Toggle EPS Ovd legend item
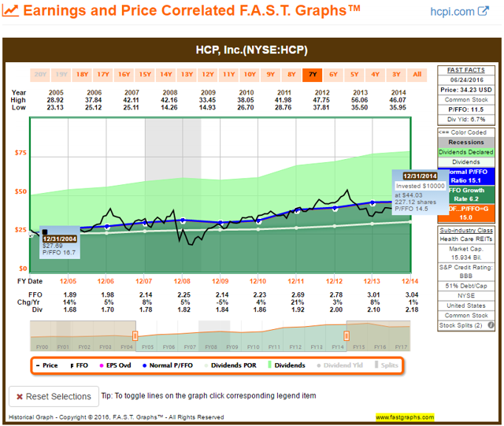 pyautogui.click(x=115, y=365)
